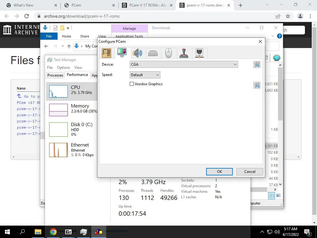Collapse the File Explorer ribbon chevron
Viewport: 317px width, 238px height.
(272, 36)
